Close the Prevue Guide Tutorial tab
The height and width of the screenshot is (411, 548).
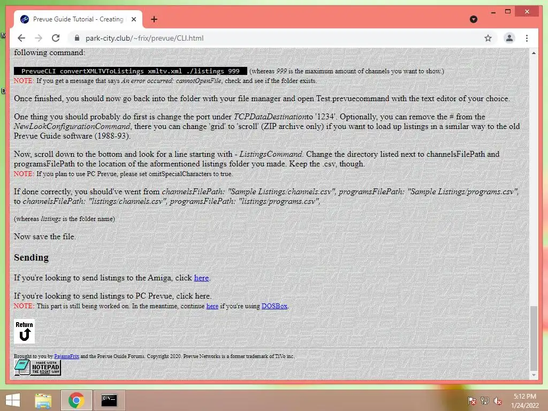(133, 19)
